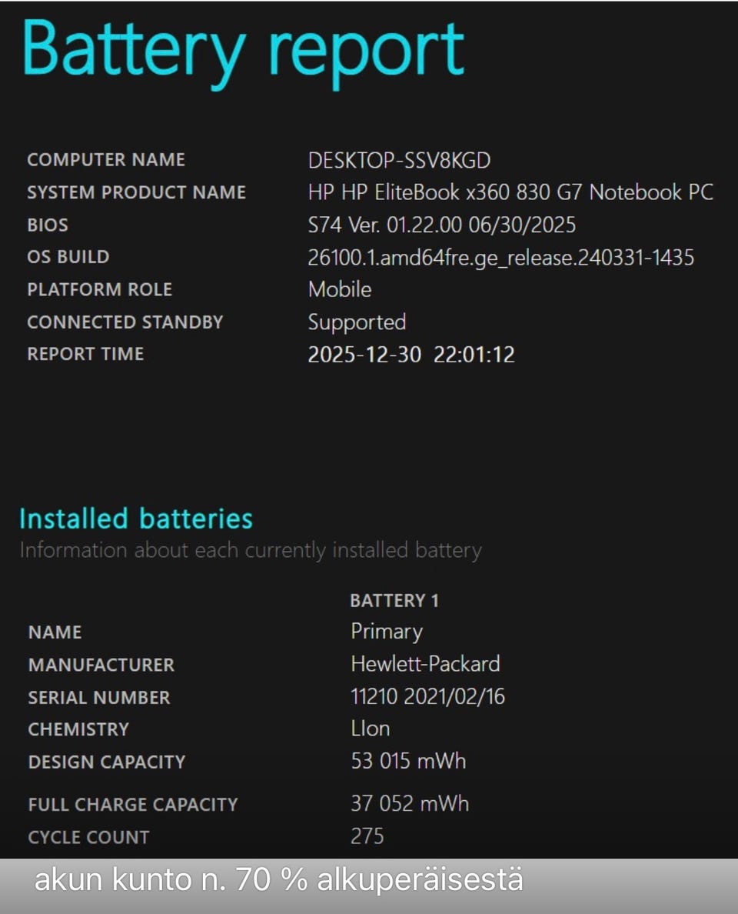
Task: Click the 53 015 mWh design capacity
Action: [x=408, y=762]
